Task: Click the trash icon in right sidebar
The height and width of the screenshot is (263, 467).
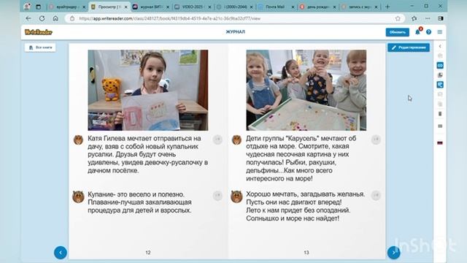Action: 440,114
